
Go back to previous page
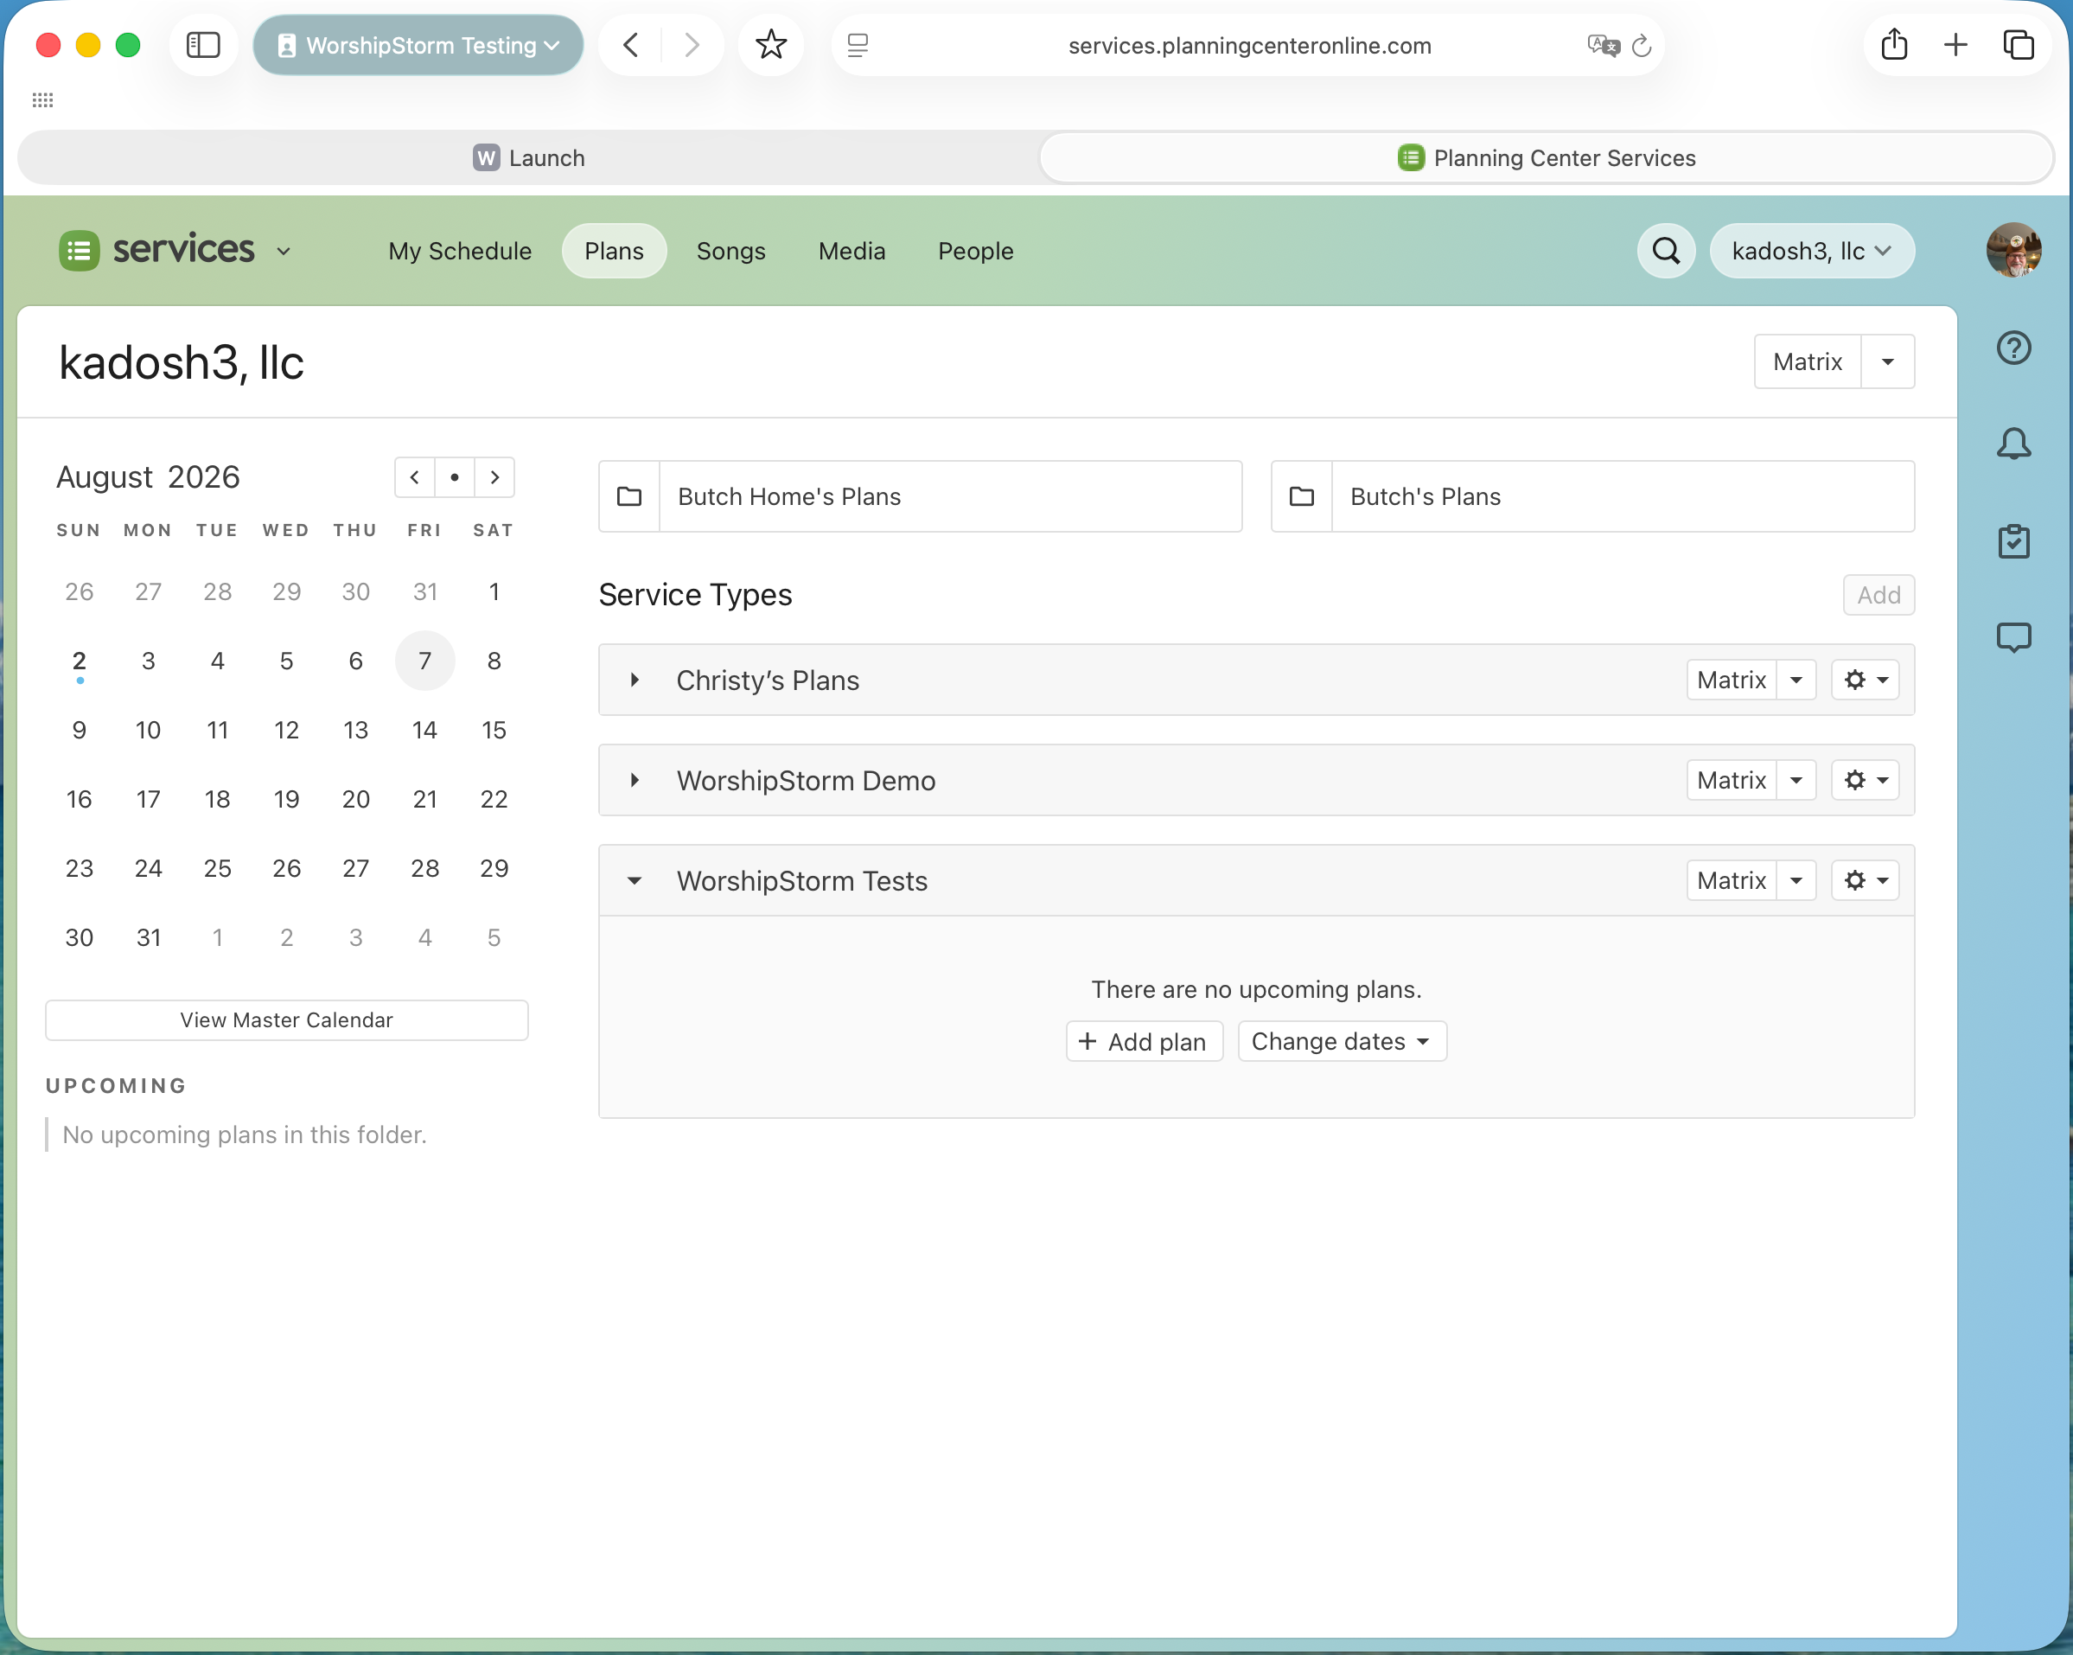tap(632, 45)
